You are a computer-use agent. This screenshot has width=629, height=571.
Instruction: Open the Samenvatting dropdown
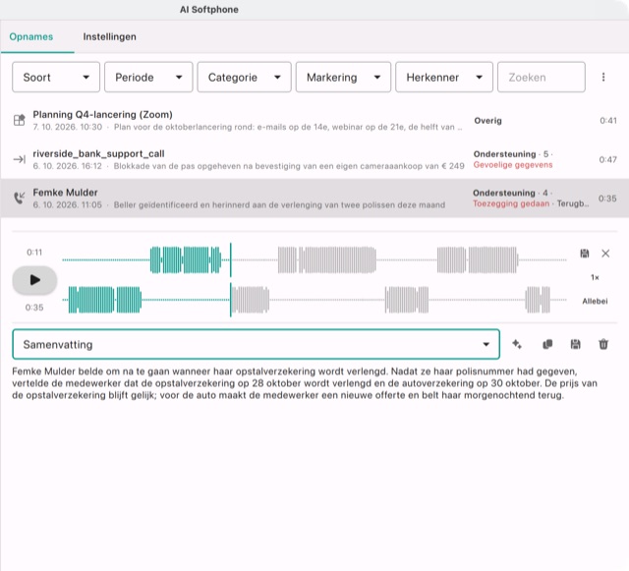pos(256,344)
